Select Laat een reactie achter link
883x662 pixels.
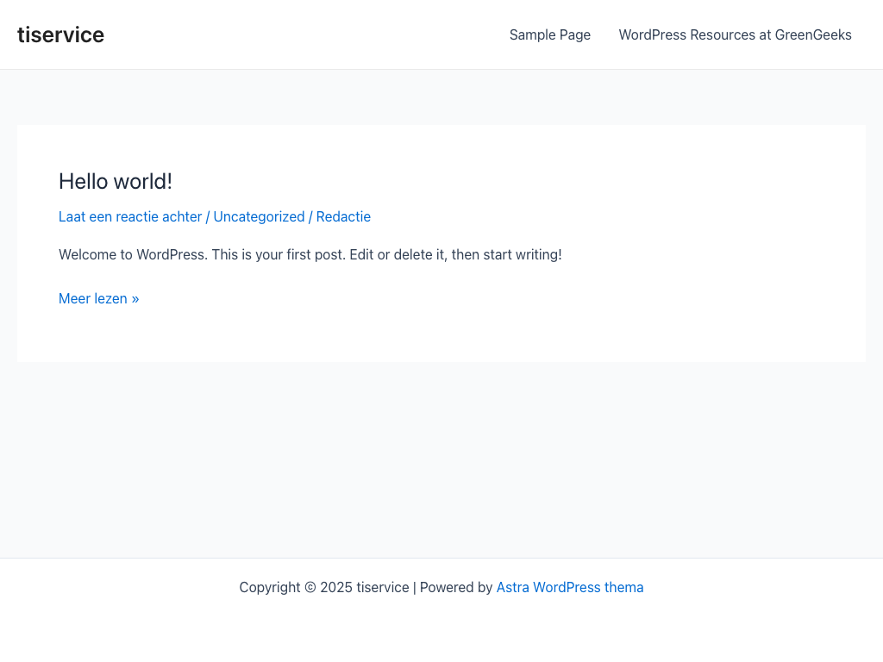(130, 216)
